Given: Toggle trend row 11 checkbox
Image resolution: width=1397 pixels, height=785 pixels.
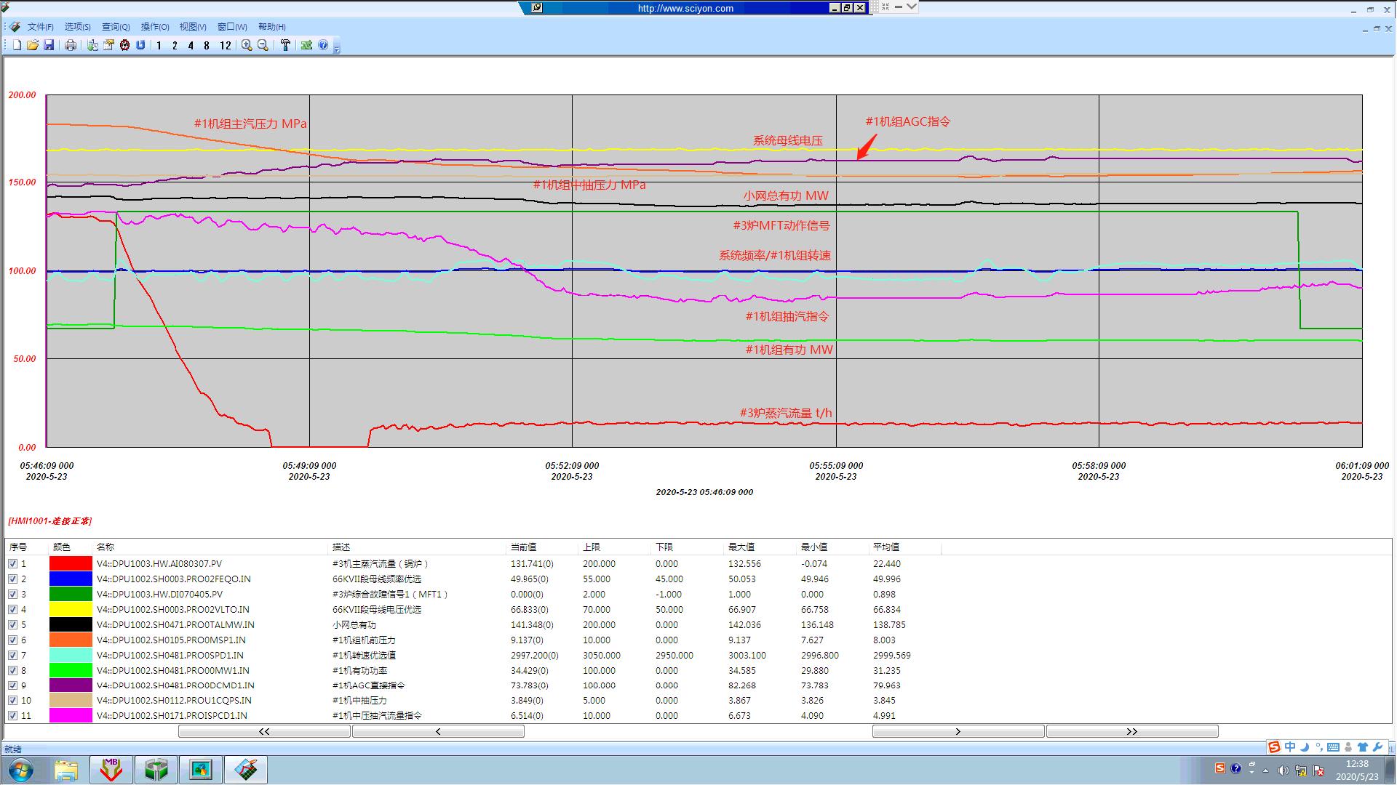Looking at the screenshot, I should point(12,715).
